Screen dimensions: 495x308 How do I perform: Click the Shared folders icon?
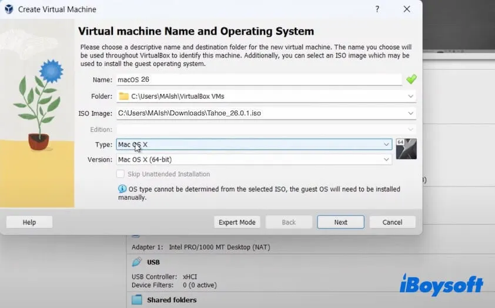point(137,300)
